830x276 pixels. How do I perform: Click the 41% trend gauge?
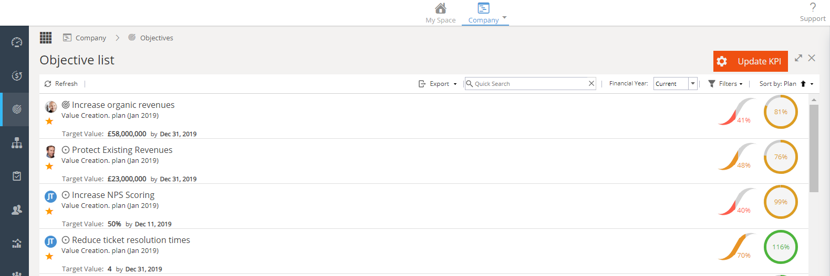click(736, 112)
